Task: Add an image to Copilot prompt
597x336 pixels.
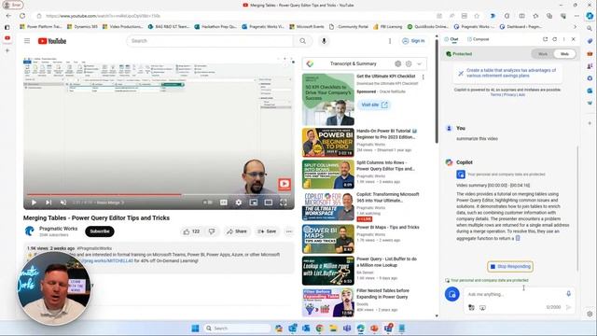Action: 471,307
